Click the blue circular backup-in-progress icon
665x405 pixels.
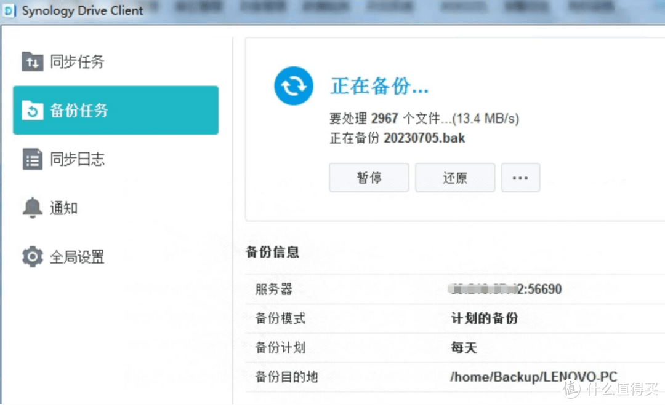pyautogui.click(x=294, y=86)
